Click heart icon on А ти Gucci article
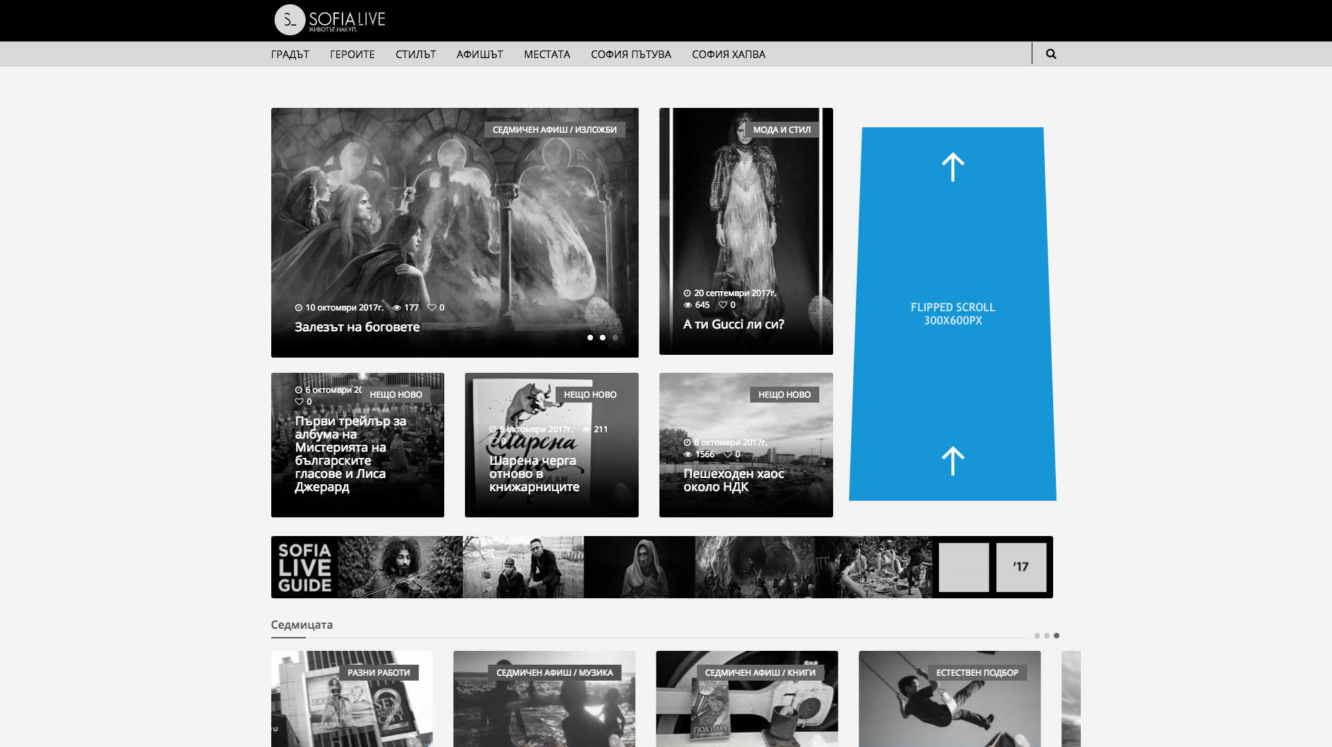 [x=722, y=305]
